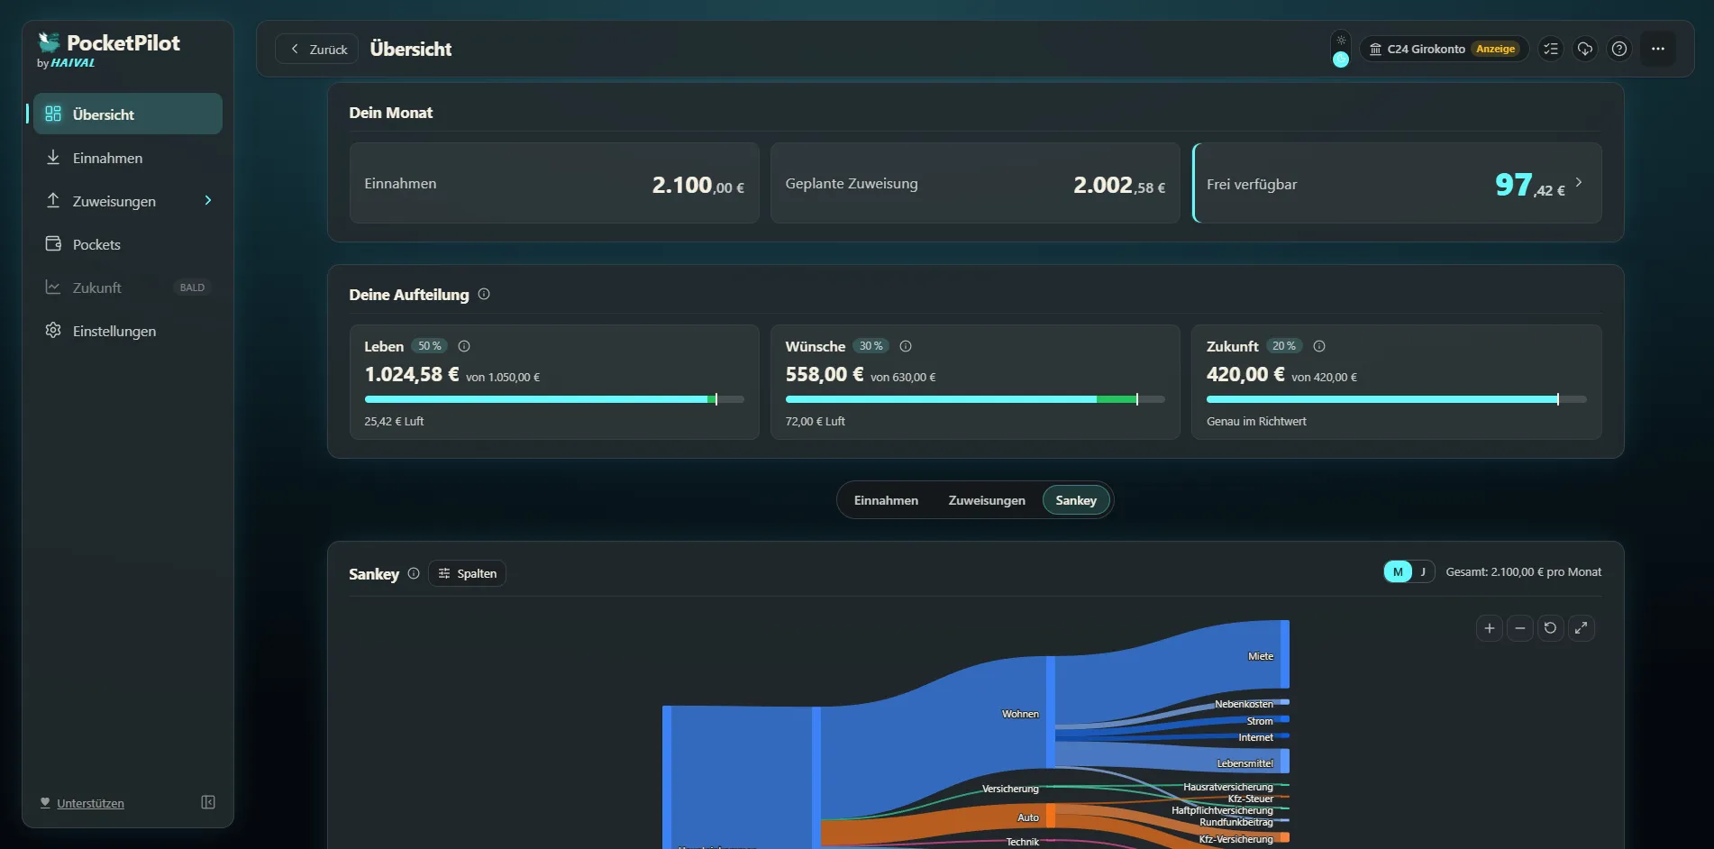This screenshot has height=849, width=1714.
Task: Show info icon next to Sankey title
Action: coord(414,573)
